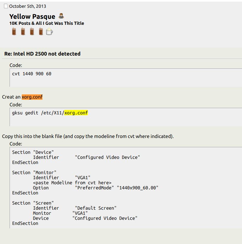Viewport: 242px width, 244px height.
Task: Click the yellow highlighted xorg.conf in code
Action: (76, 113)
